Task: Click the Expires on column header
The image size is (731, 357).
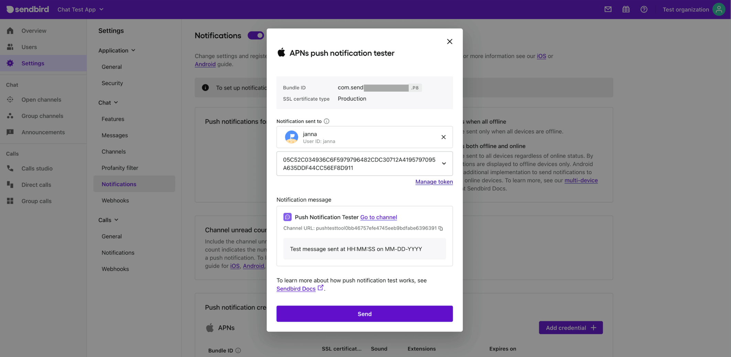Action: [x=502, y=348]
